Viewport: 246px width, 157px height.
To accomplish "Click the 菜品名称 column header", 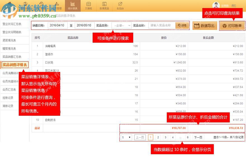I will (x=73, y=38).
